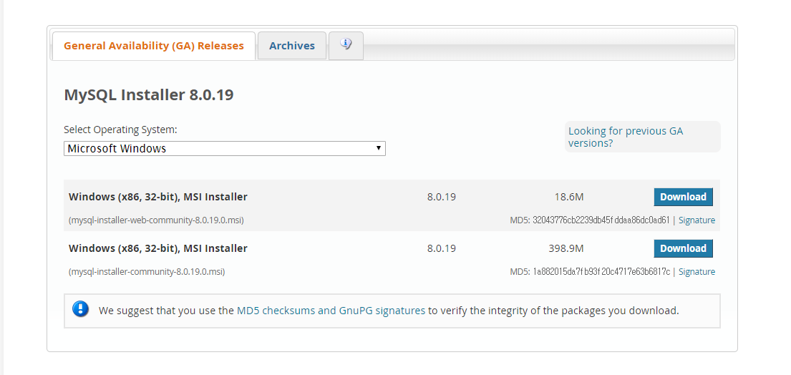This screenshot has height=375, width=791.
Task: Select MD5 hash starting with 32043776
Action: 601,220
